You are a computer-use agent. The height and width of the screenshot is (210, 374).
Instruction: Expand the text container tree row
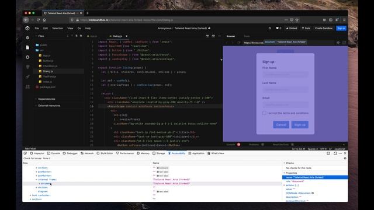[x=30, y=195]
